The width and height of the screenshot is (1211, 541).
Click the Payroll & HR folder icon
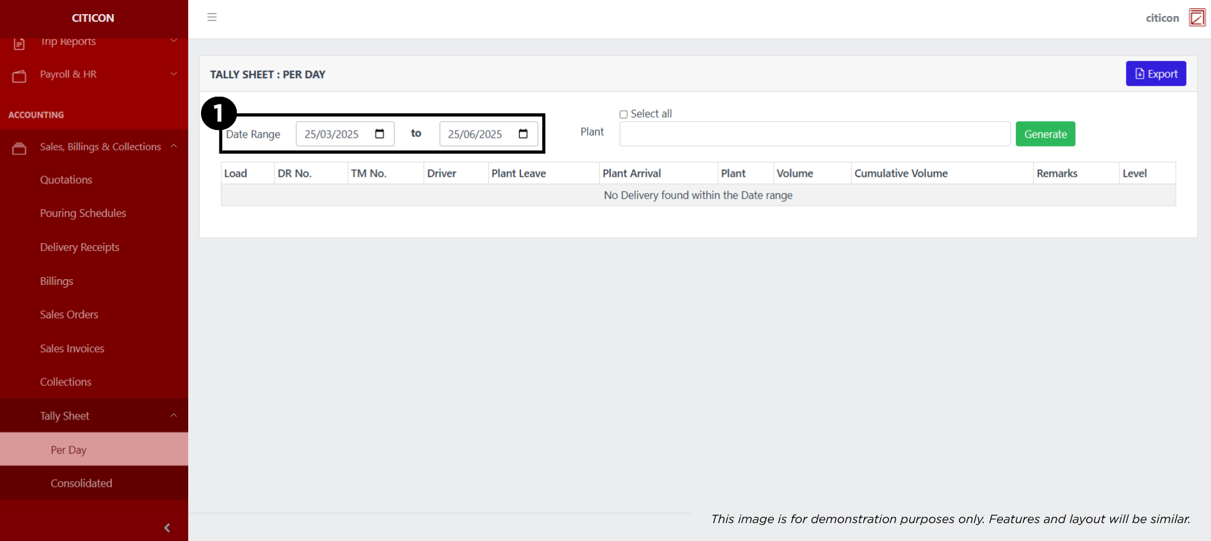[19, 76]
